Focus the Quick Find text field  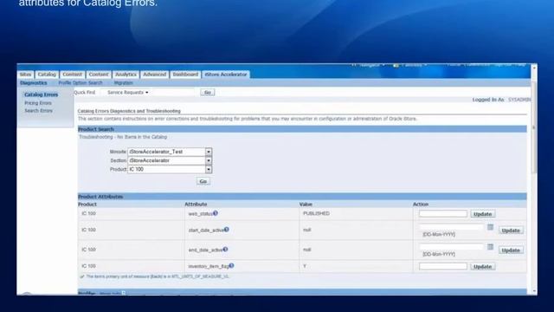click(173, 93)
